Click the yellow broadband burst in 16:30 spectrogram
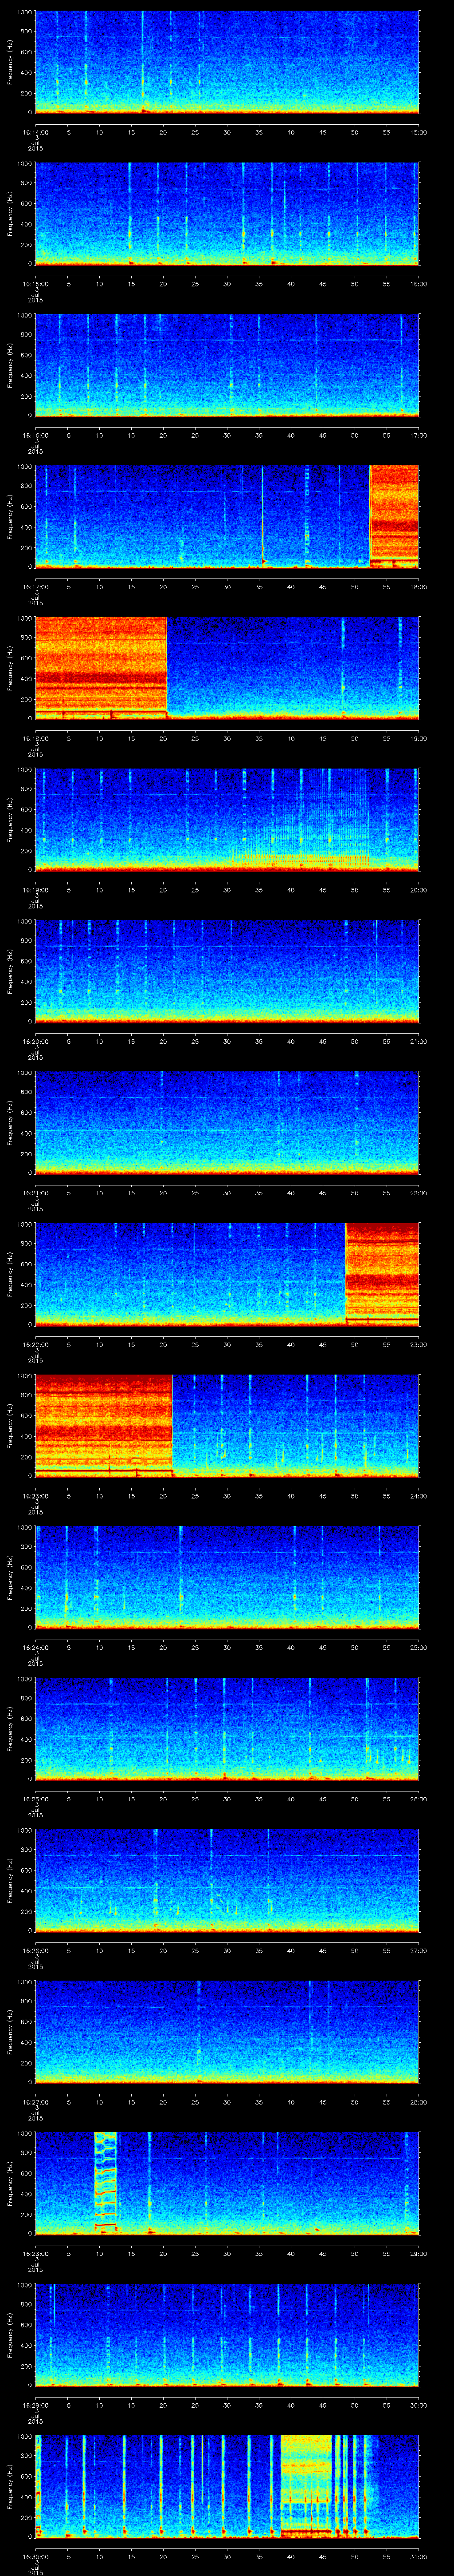Screen dimensions: 454x2576 [x=306, y=2485]
